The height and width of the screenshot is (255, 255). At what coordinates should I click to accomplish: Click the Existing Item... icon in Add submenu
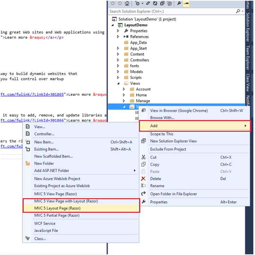[x=28, y=149]
